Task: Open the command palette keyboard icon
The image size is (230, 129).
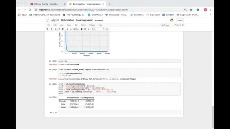Action: tap(107, 29)
